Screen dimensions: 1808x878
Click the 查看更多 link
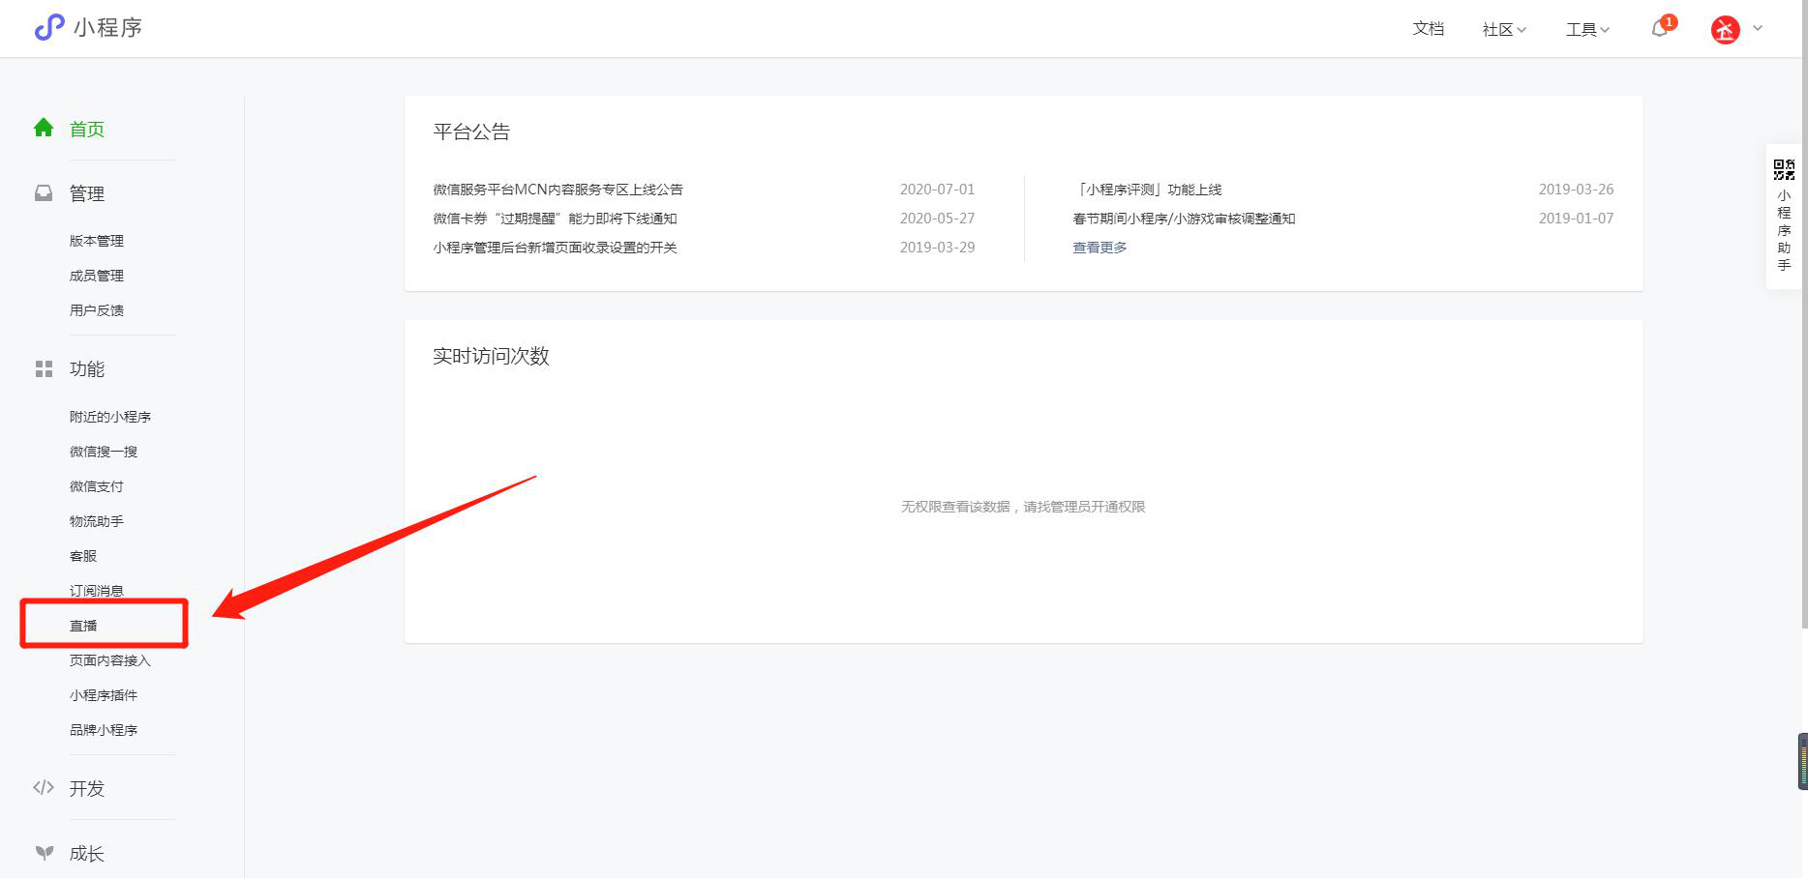(x=1100, y=248)
